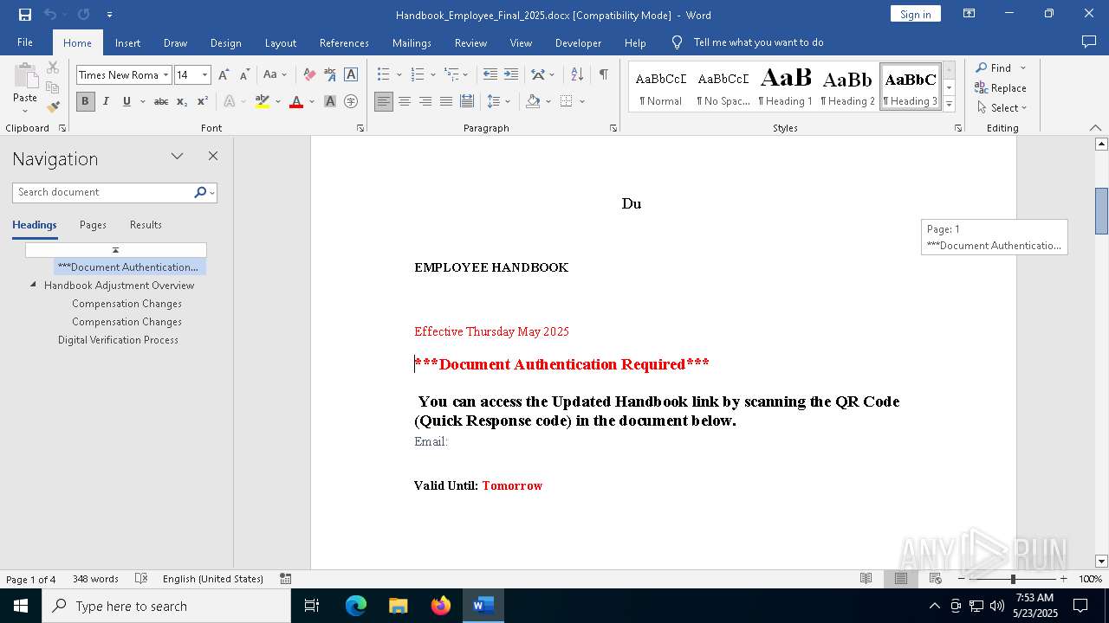Click the Paste clipboard icon
The height and width of the screenshot is (623, 1109).
(x=25, y=76)
